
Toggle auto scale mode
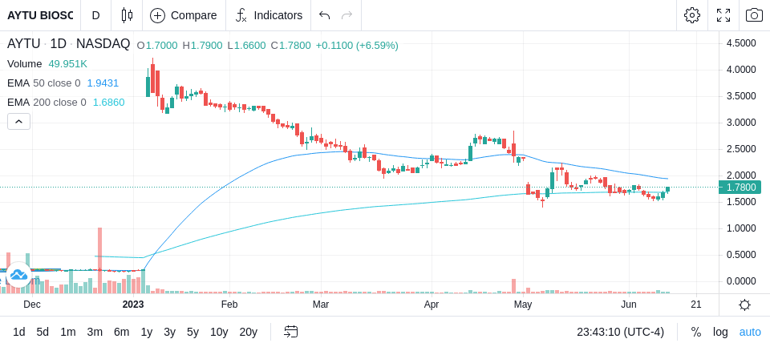coord(750,333)
